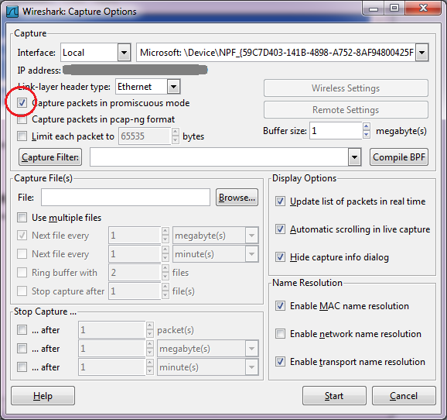Click the Ring buffer with files stepper
Image resolution: width=447 pixels, height=420 pixels.
(x=165, y=273)
